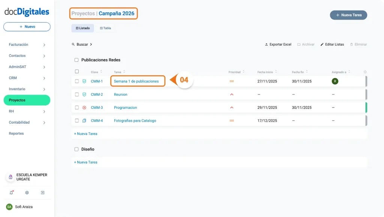The height and width of the screenshot is (217, 384).
Task: Click the green progress bar on Programacion row
Action: click(x=367, y=108)
